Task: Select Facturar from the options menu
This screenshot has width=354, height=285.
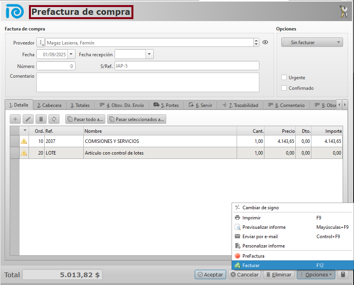Action: click(251, 265)
